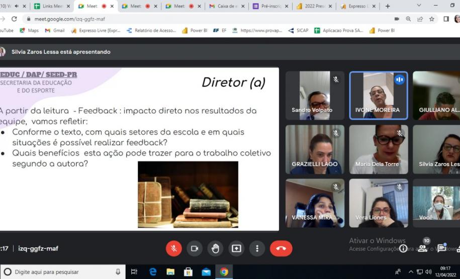This screenshot has height=279, width=460.
Task: Open a new browser tab
Action: 388,7
